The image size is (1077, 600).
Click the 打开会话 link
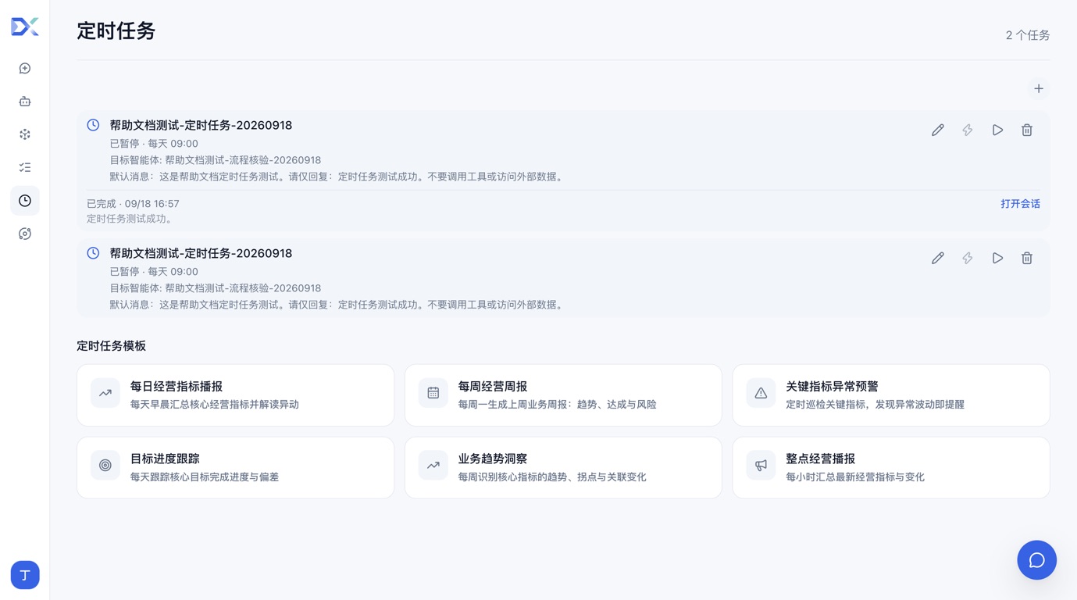1020,204
